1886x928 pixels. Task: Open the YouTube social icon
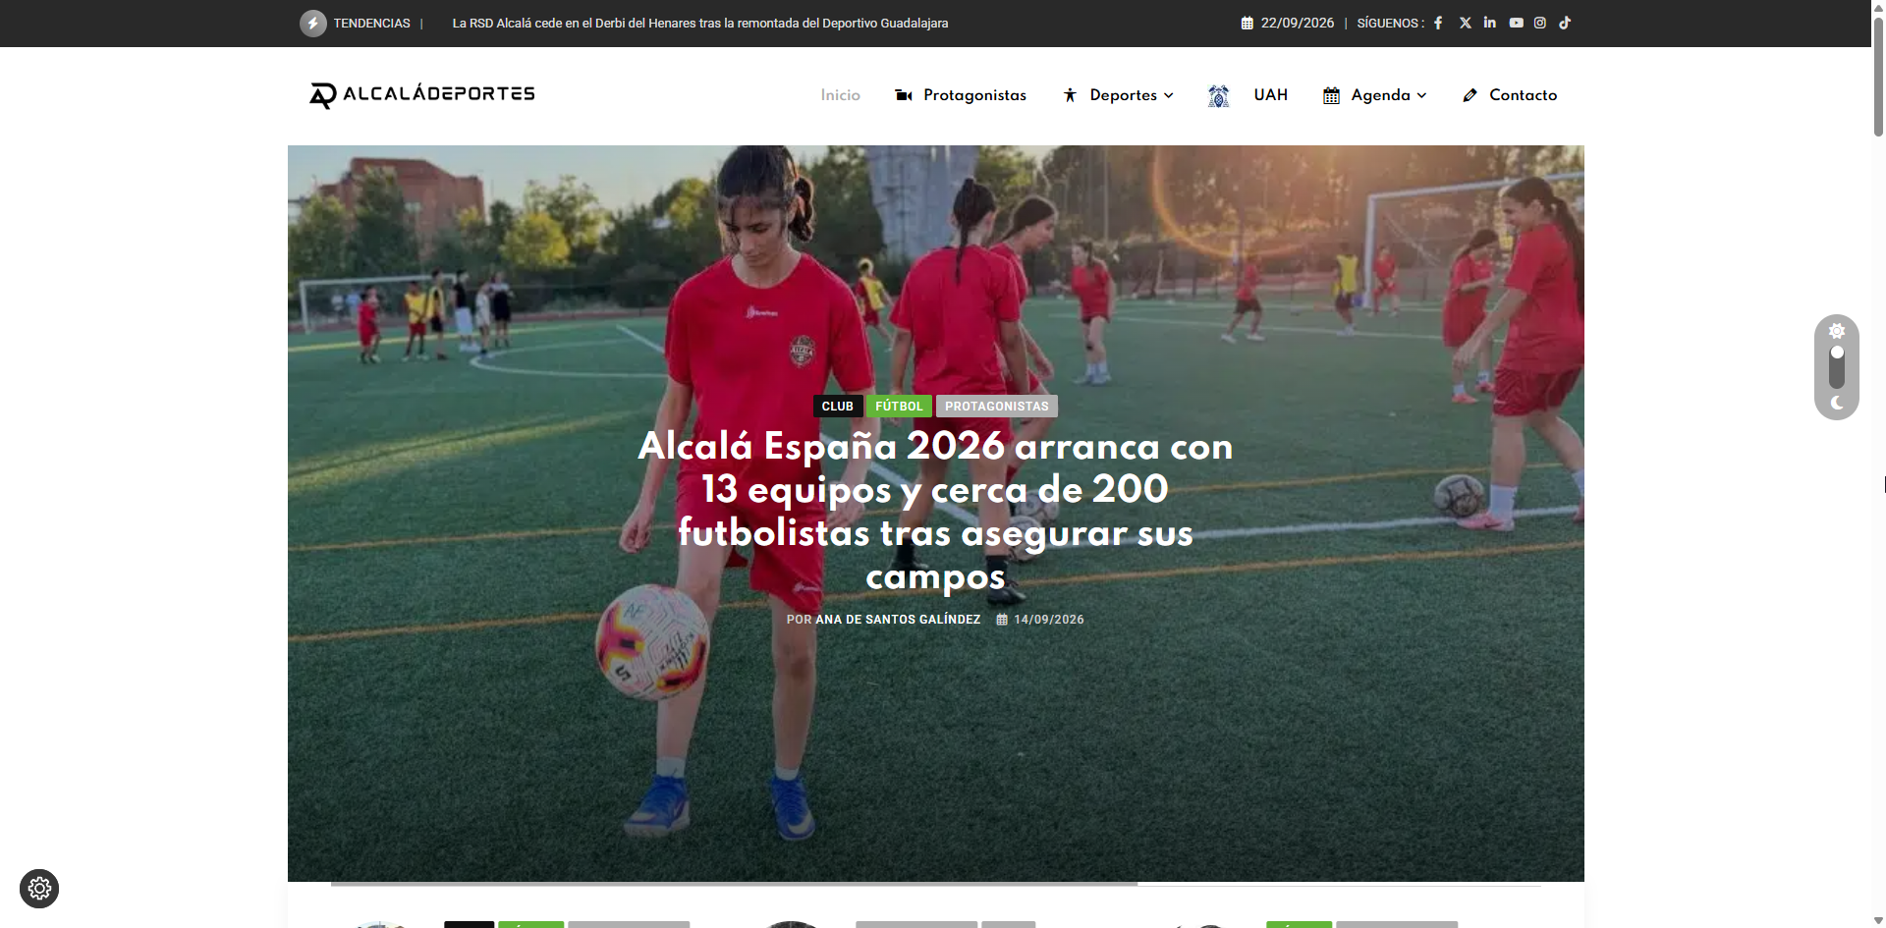tap(1517, 23)
